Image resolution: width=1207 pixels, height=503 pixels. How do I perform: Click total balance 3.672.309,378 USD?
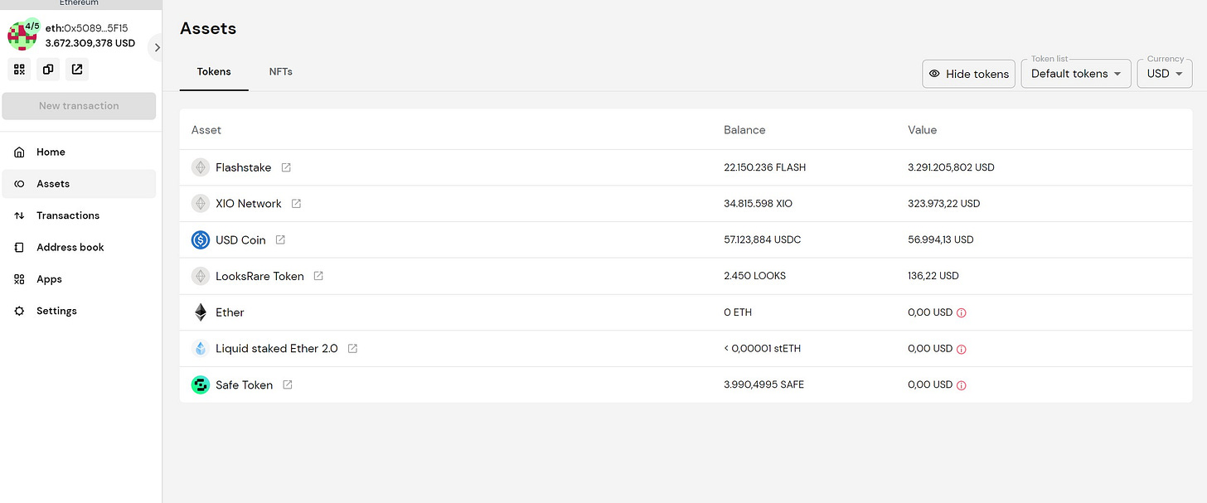[x=90, y=43]
